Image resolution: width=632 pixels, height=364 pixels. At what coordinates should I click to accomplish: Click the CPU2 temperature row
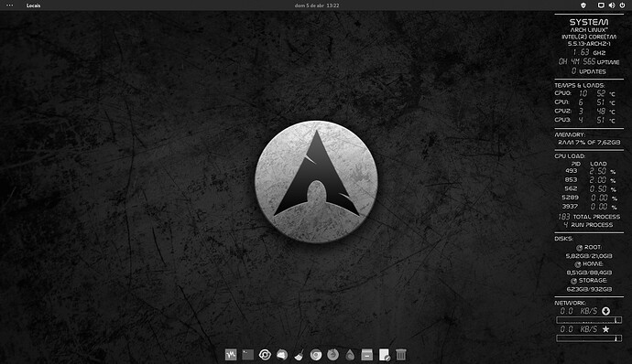(585, 112)
